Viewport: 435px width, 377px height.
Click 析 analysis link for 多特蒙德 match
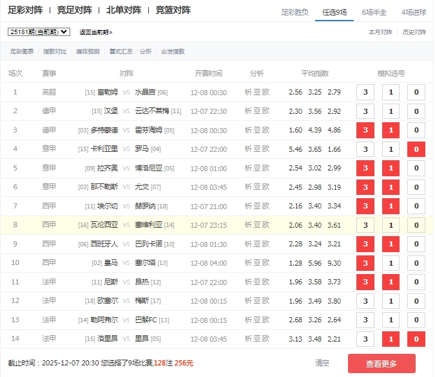point(249,131)
